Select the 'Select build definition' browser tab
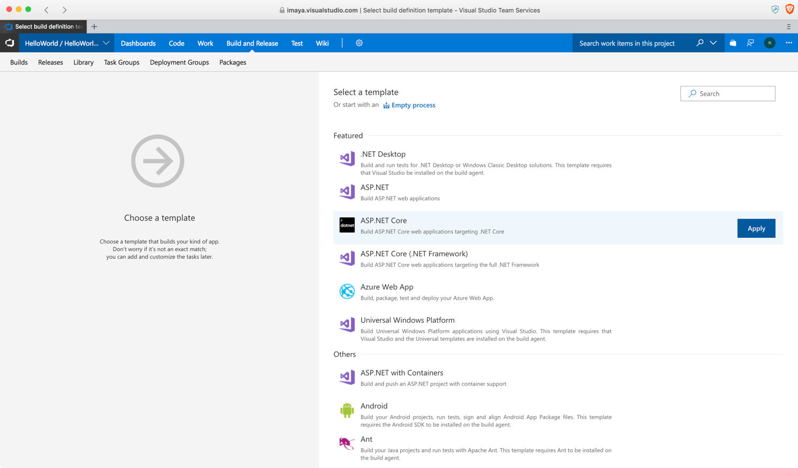The image size is (798, 468). click(44, 27)
